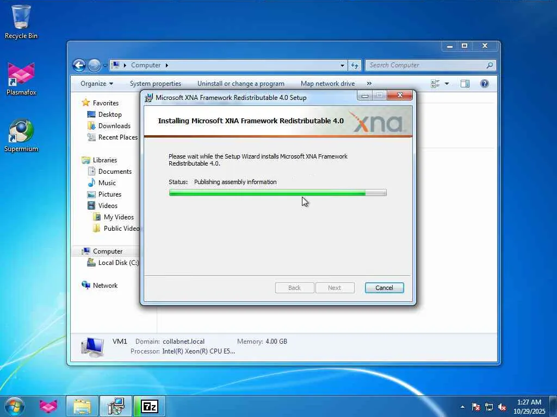This screenshot has height=417, width=557.
Task: Click the Libraries folder icon
Action: coord(85,160)
